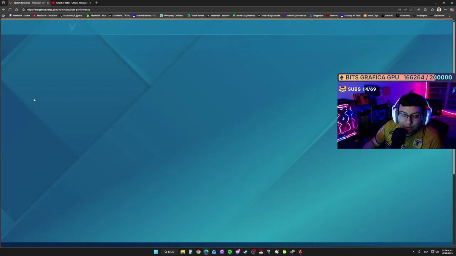The height and width of the screenshot is (256, 456).
Task: Open Calculator from taskbar
Action: click(191, 252)
